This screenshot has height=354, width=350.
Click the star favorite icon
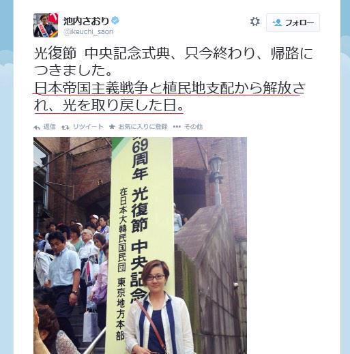tap(112, 127)
